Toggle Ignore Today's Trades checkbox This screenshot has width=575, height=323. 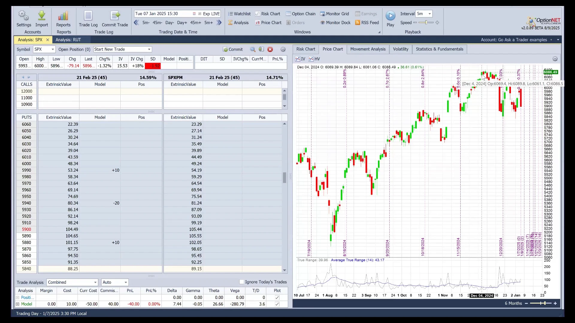click(x=241, y=282)
